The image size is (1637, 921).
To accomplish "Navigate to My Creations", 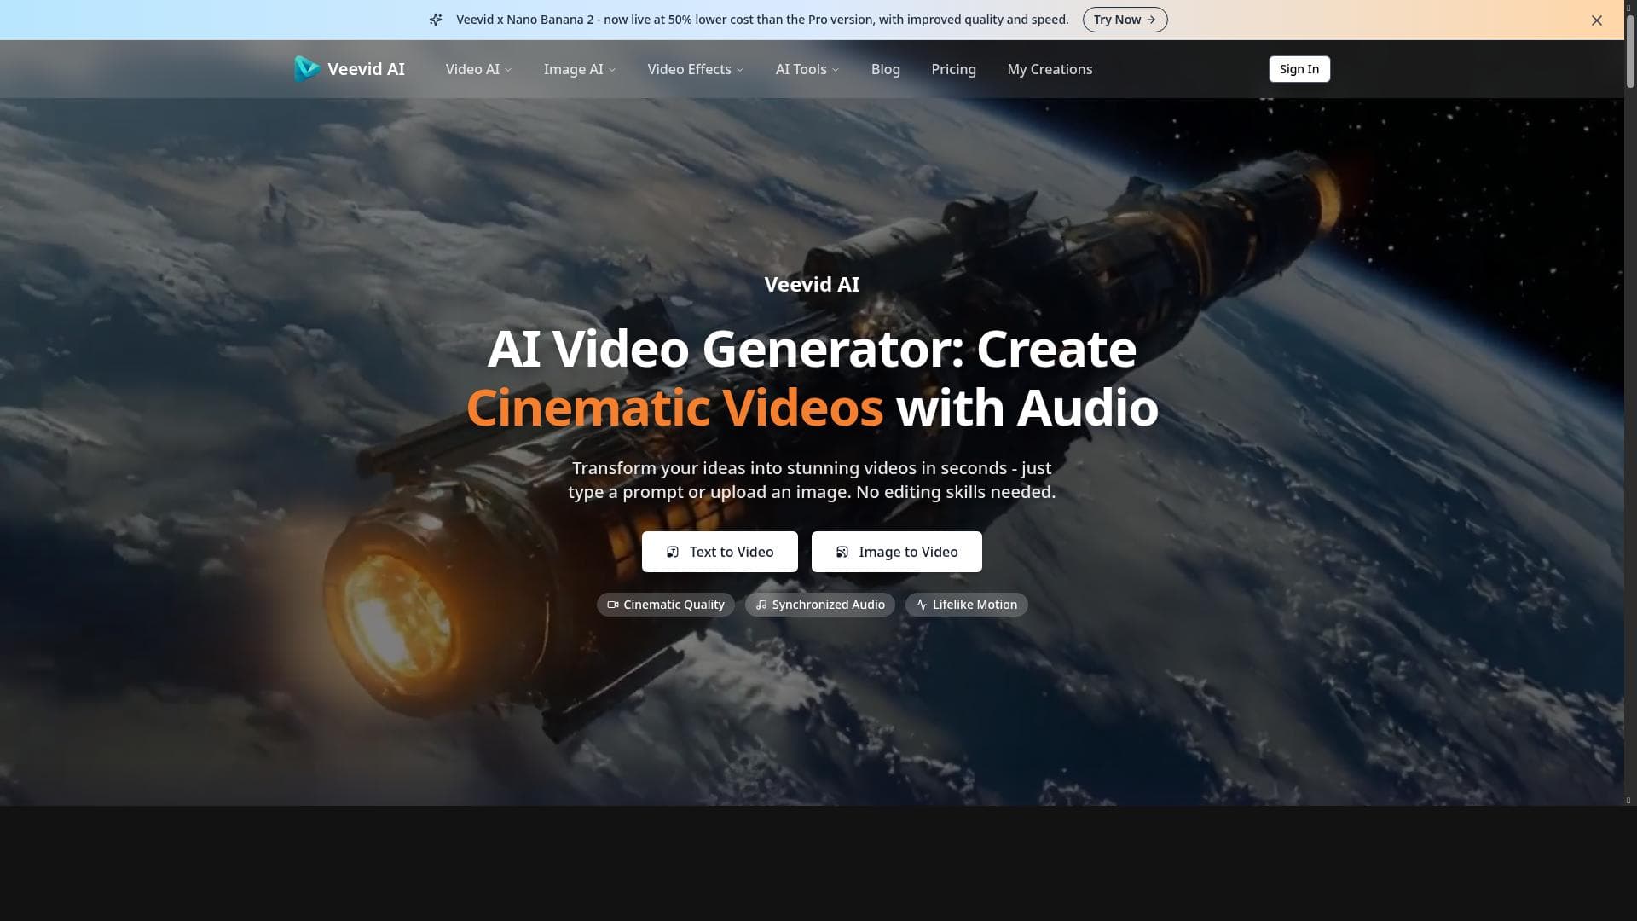I will 1049,69.
